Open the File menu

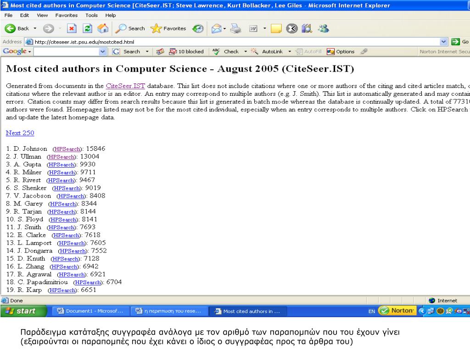click(x=8, y=15)
